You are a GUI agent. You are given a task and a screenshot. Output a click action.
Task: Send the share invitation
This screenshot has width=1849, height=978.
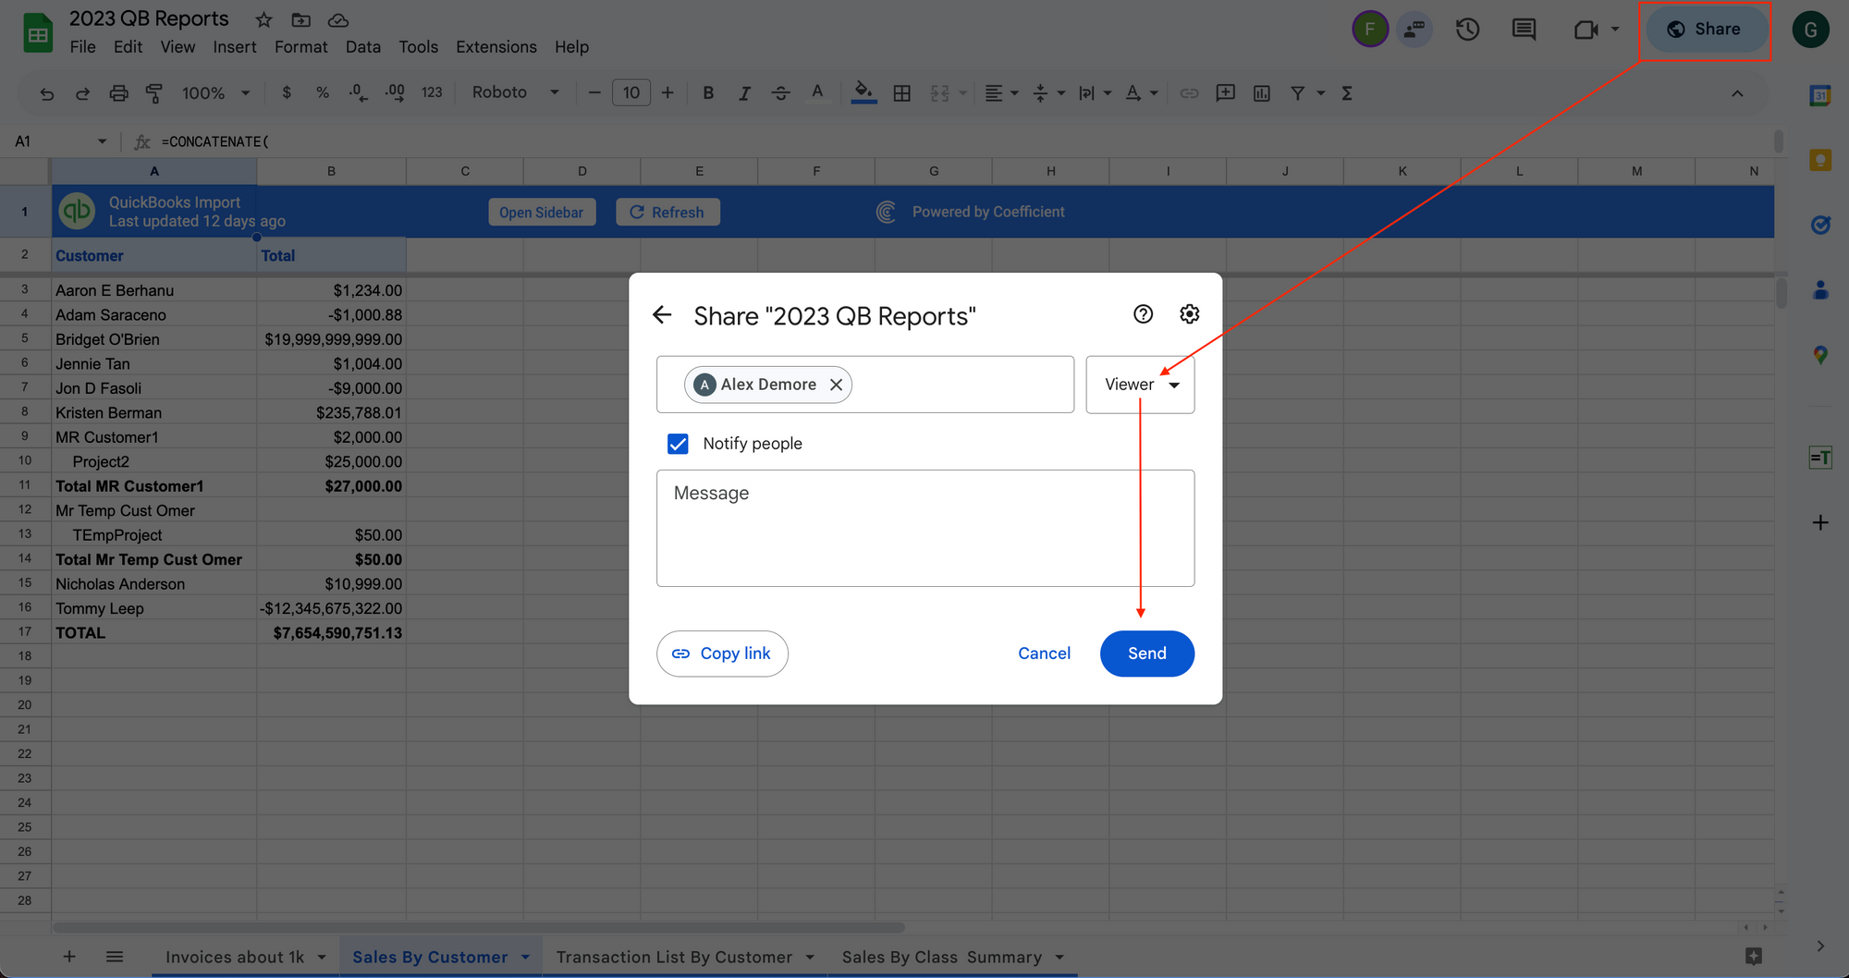pyautogui.click(x=1147, y=654)
